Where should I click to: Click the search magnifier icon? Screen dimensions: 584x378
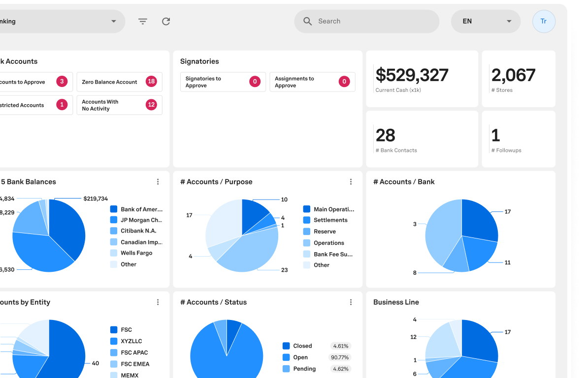pos(308,21)
